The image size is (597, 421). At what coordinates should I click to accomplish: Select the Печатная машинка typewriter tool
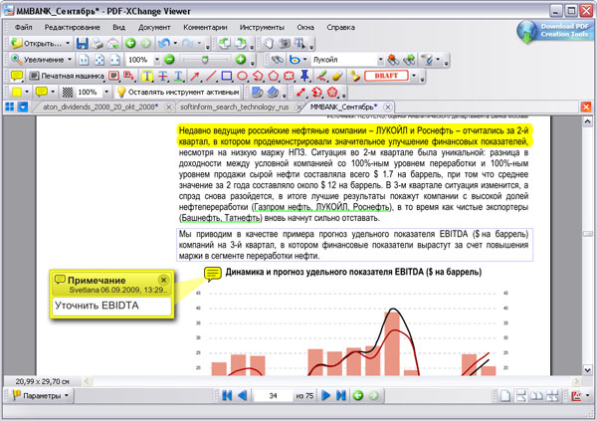[67, 76]
